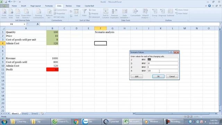This screenshot has width=222, height=125.
Task: Expand the Name Box dropdown arrow
Action: (x=24, y=24)
